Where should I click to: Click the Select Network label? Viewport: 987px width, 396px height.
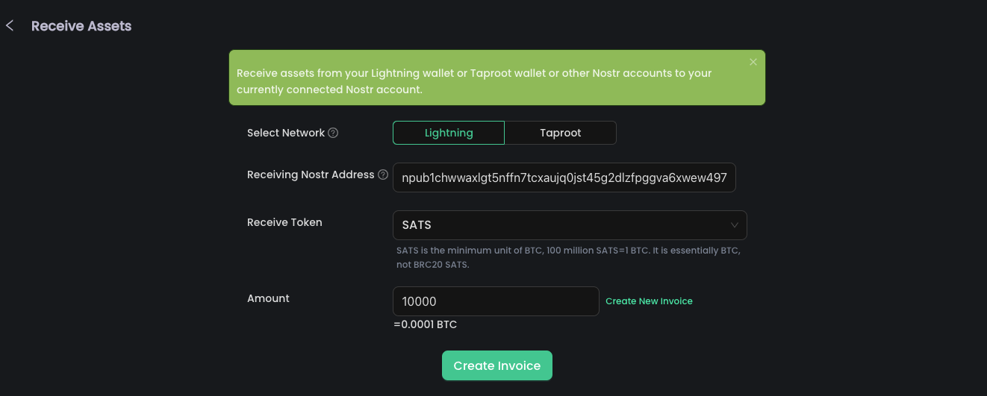(x=286, y=133)
